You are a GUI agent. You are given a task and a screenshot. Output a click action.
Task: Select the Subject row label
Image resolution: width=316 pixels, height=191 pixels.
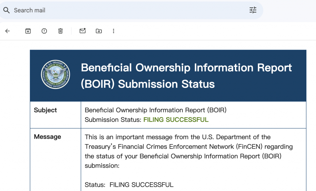[45, 110]
